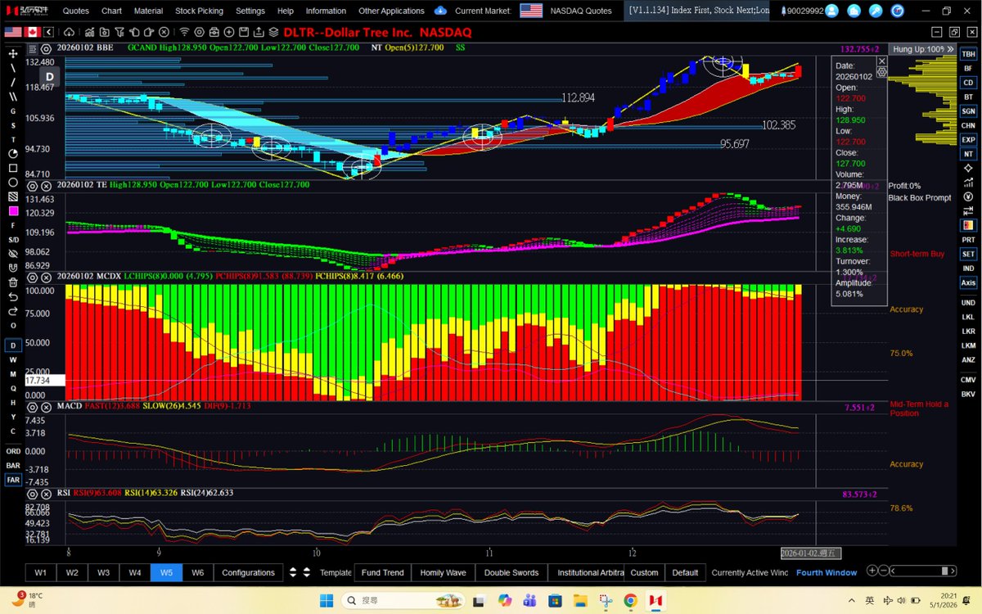Viewport: 982px width, 614px height.
Task: Click the FAR button in left toolbar
Action: (x=13, y=480)
